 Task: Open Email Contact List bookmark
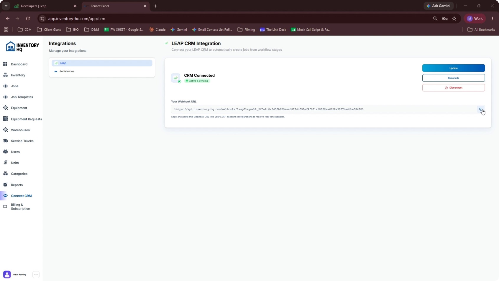click(x=212, y=30)
